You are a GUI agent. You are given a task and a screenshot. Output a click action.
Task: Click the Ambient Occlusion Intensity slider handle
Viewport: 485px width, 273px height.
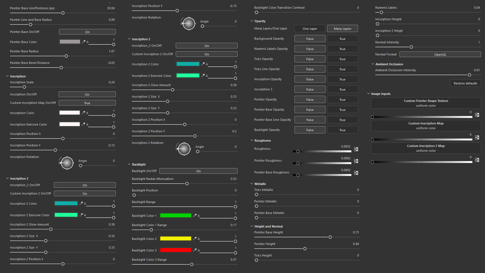469,75
